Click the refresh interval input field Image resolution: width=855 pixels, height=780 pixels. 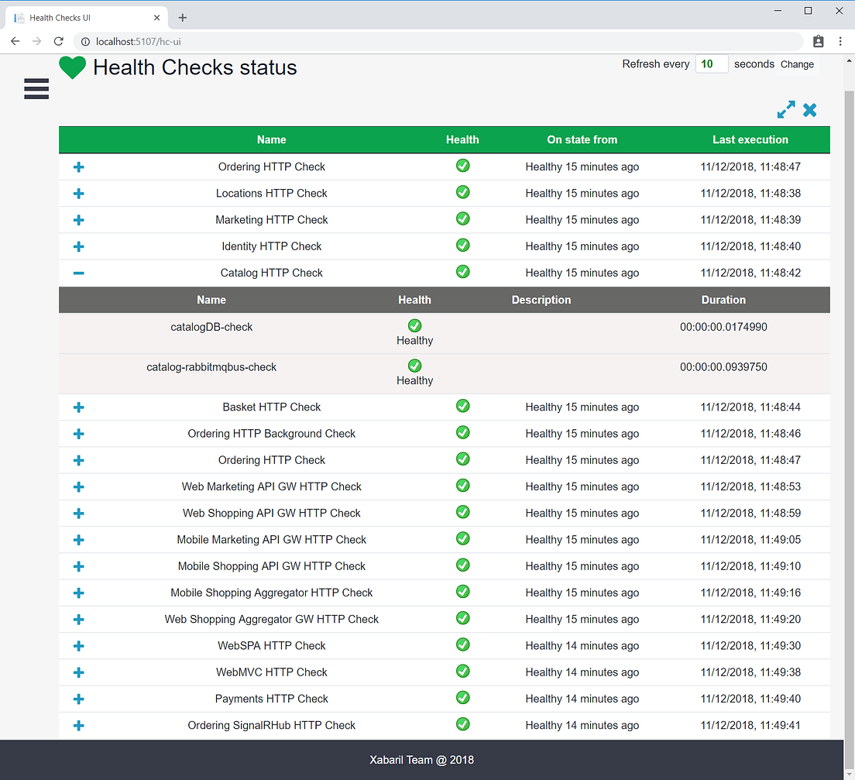[711, 64]
